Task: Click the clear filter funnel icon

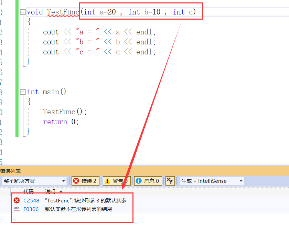Action: point(170,181)
